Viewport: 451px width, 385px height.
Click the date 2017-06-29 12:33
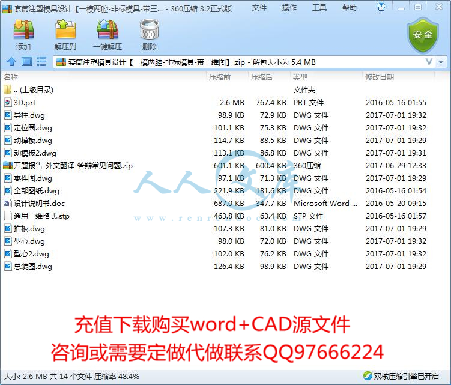[x=396, y=165]
